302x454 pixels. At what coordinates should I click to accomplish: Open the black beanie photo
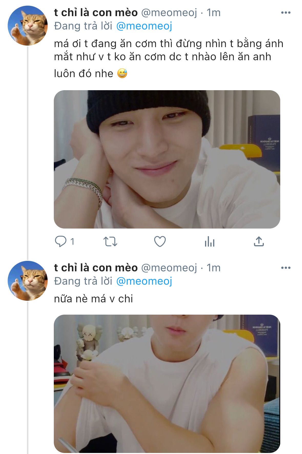(x=167, y=159)
